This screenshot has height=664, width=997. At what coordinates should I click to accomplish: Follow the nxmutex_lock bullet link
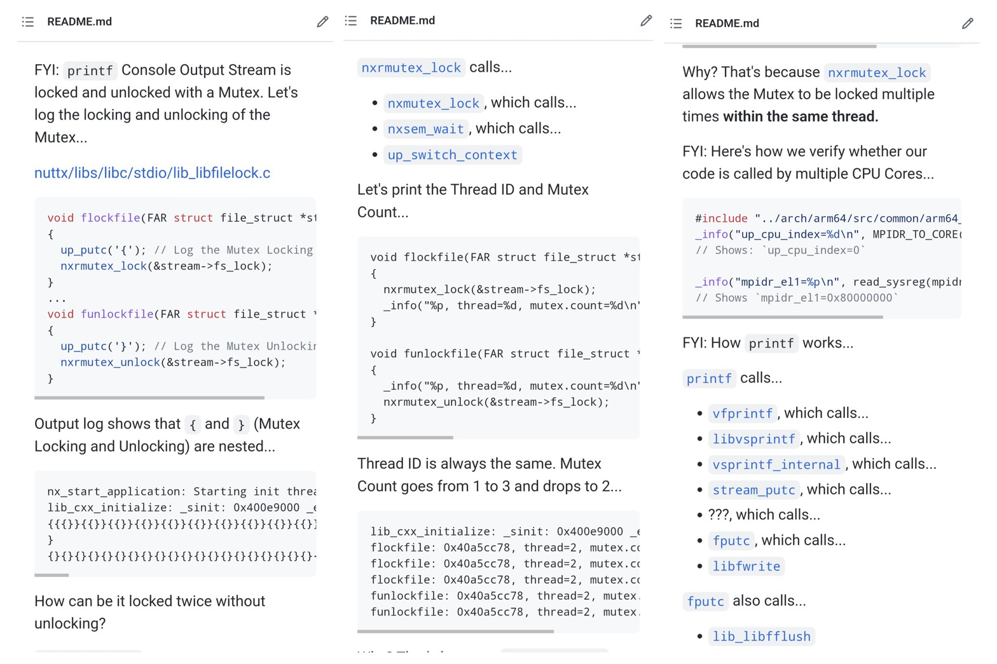[433, 103]
